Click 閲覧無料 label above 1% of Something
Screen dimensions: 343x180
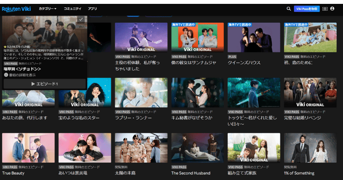tap(290, 167)
